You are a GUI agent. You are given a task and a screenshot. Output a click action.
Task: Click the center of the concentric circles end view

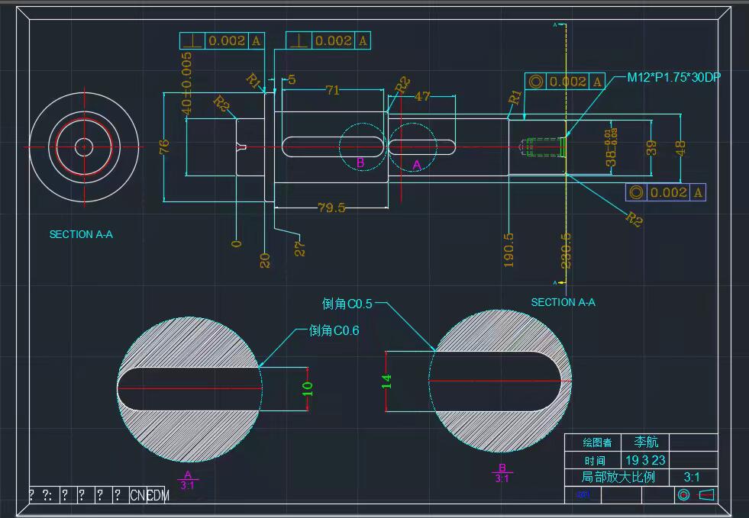(x=84, y=146)
